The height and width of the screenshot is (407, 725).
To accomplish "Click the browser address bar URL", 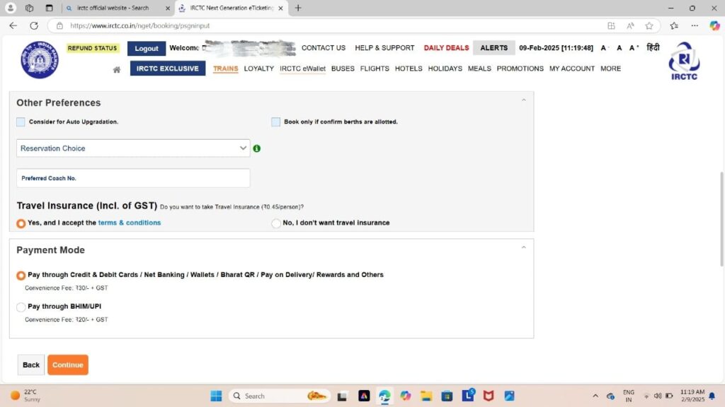I will pyautogui.click(x=140, y=26).
